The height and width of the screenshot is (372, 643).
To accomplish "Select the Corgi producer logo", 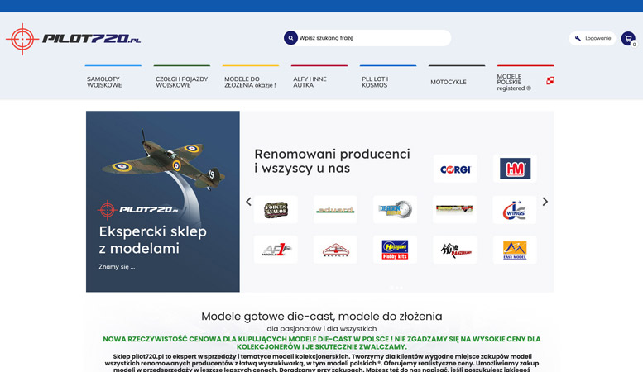I will (x=455, y=169).
